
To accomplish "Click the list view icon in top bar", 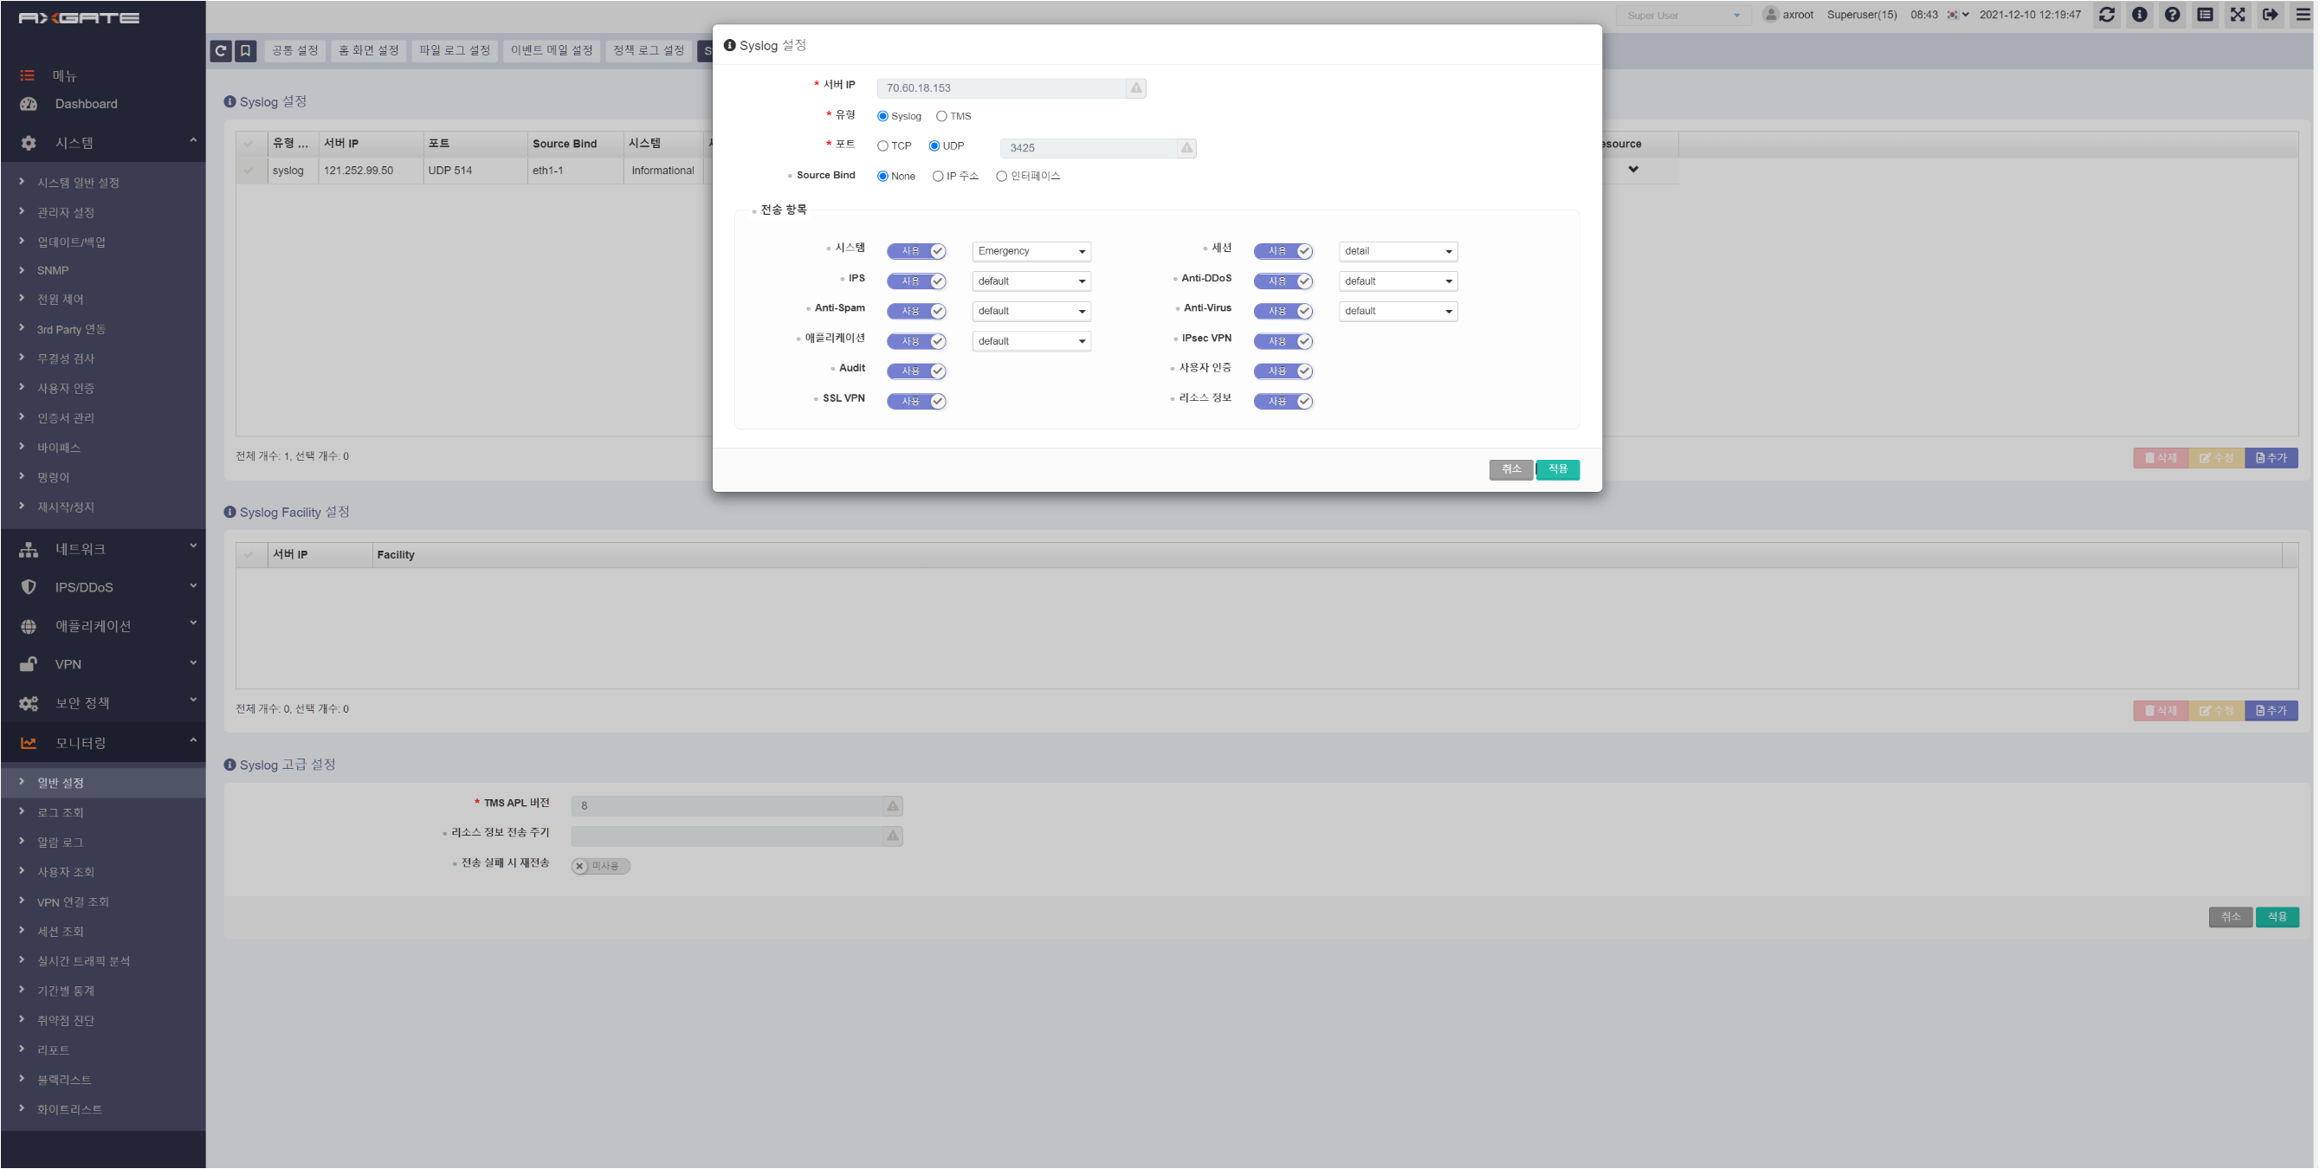I will click(x=2205, y=15).
